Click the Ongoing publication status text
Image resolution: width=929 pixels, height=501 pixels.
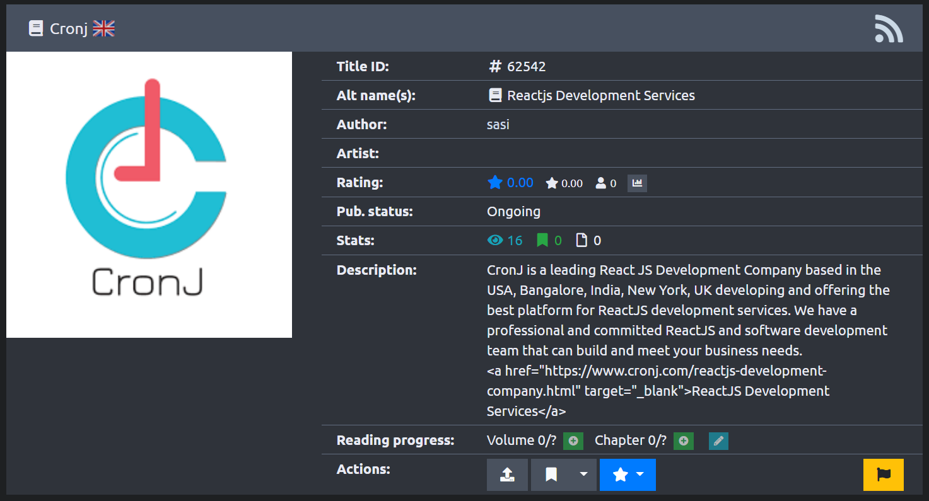click(x=513, y=212)
